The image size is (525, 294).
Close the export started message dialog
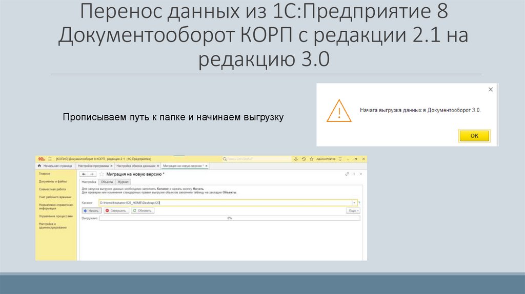(x=491, y=89)
